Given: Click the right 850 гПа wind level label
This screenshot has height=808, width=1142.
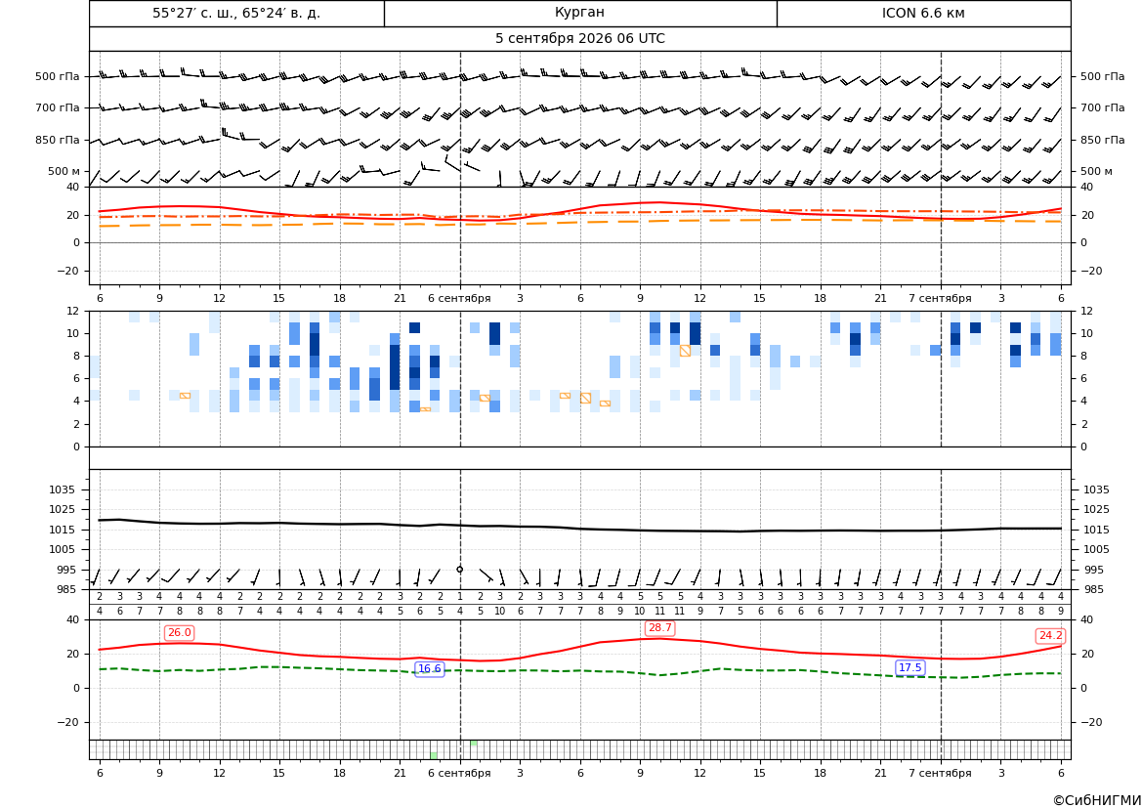Looking at the screenshot, I should click(1103, 140).
